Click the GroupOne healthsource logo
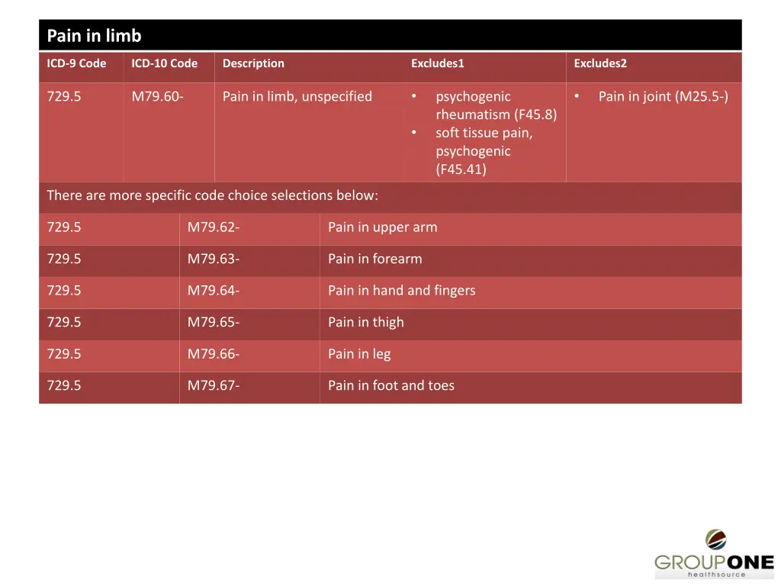Image resolution: width=781 pixels, height=586 pixels. [714, 554]
